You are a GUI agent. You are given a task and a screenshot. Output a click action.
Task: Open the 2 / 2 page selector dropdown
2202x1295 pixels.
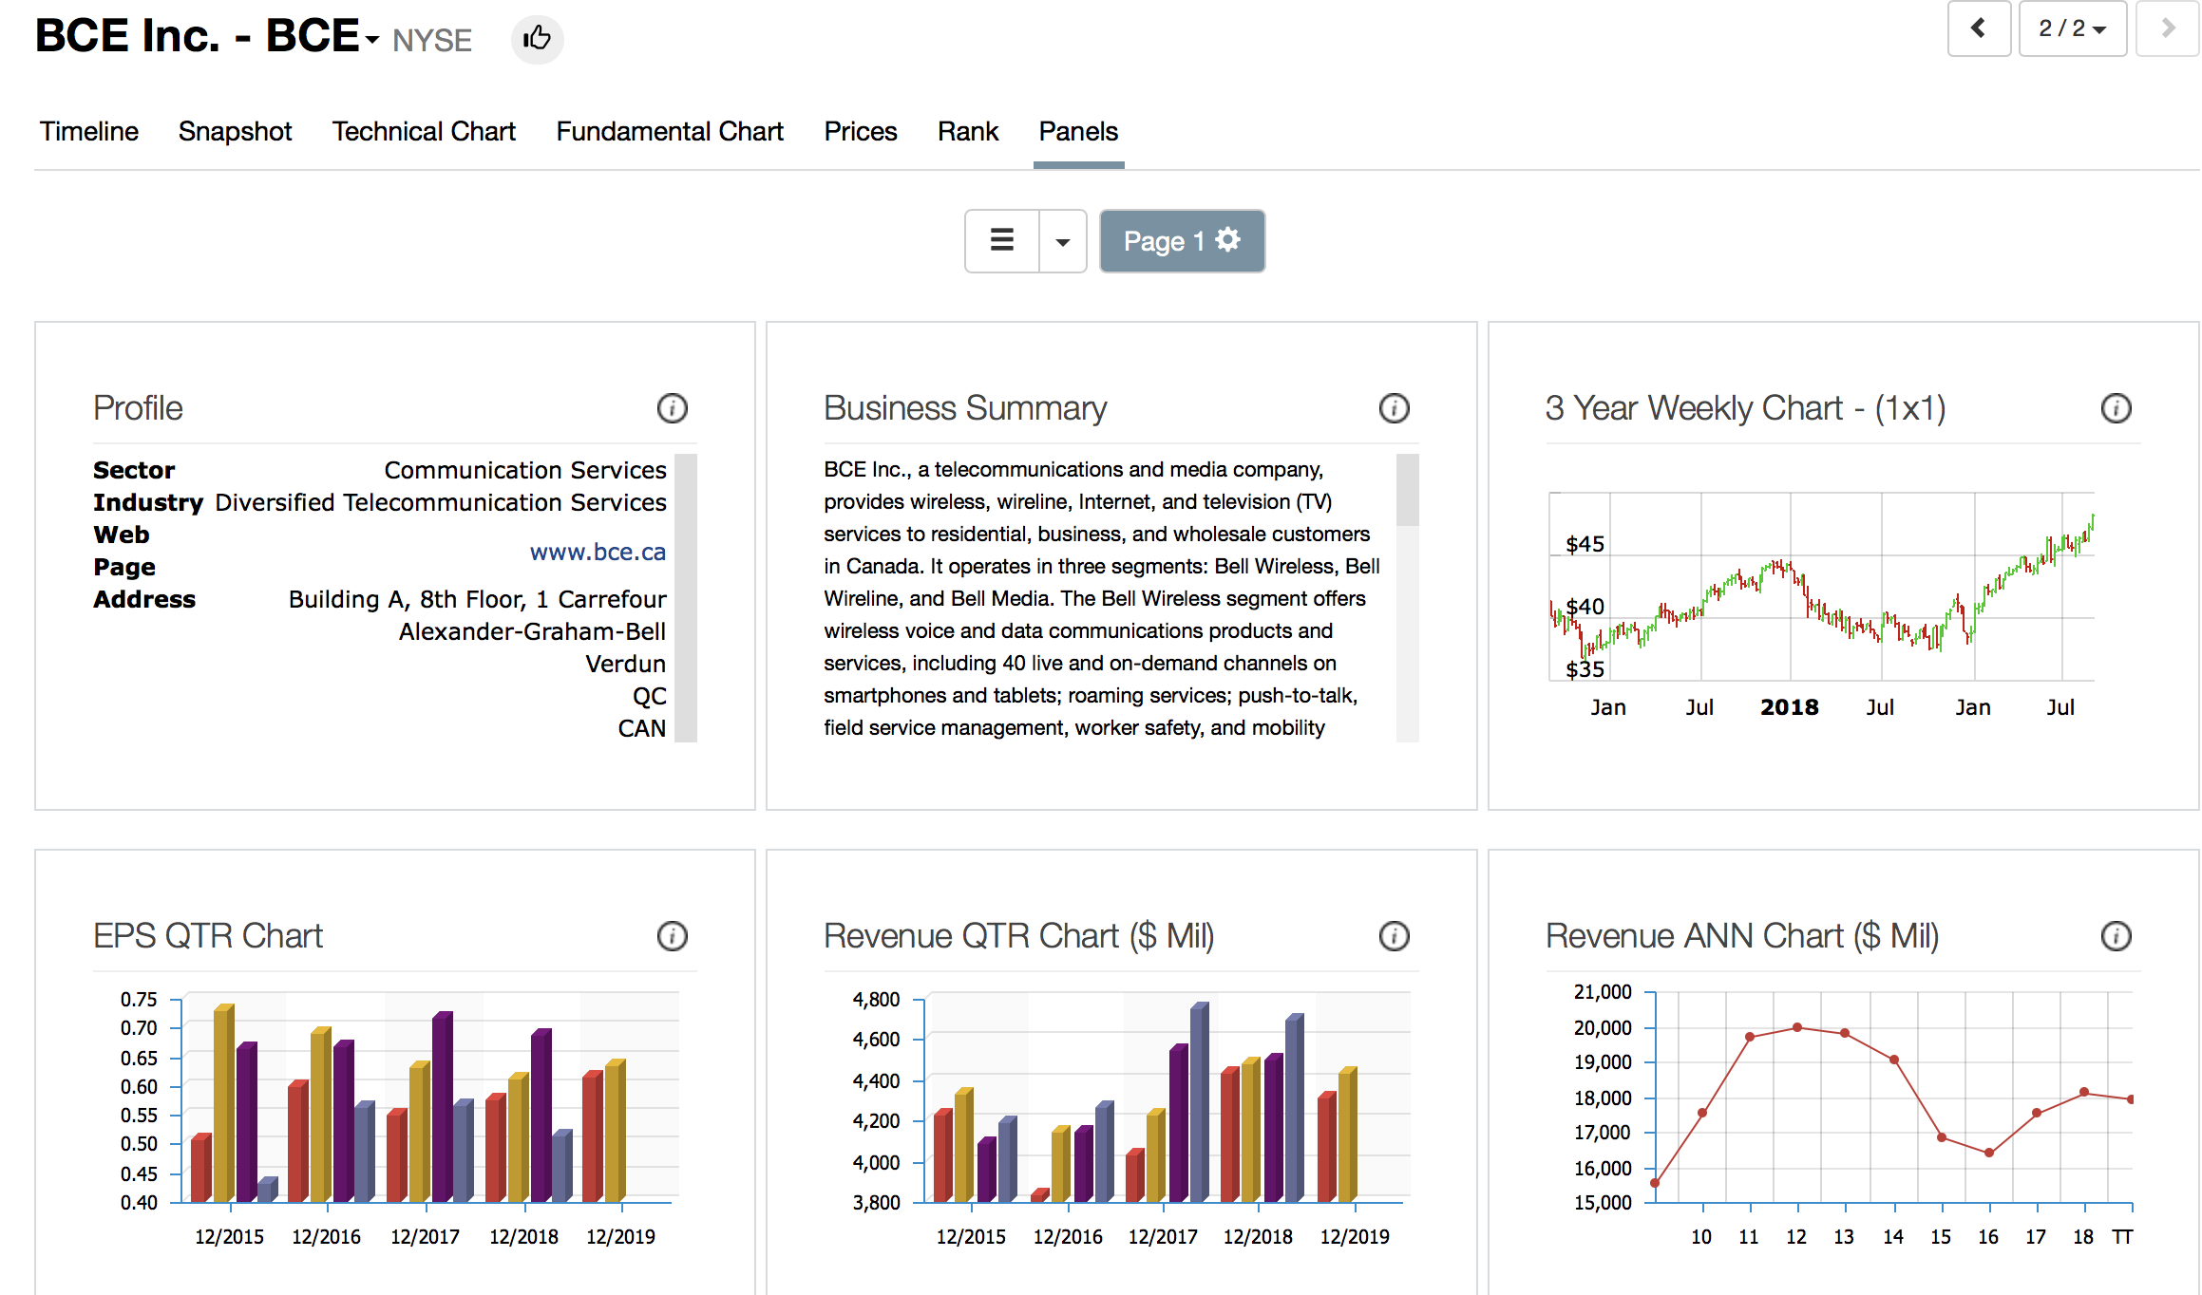2072,28
